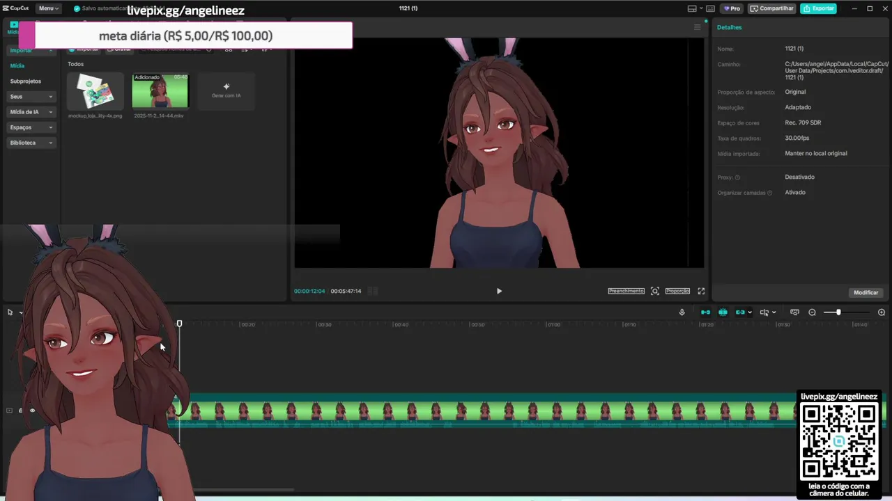Click the Gerar com IA card
Viewport: 892px width, 501px height.
click(226, 91)
